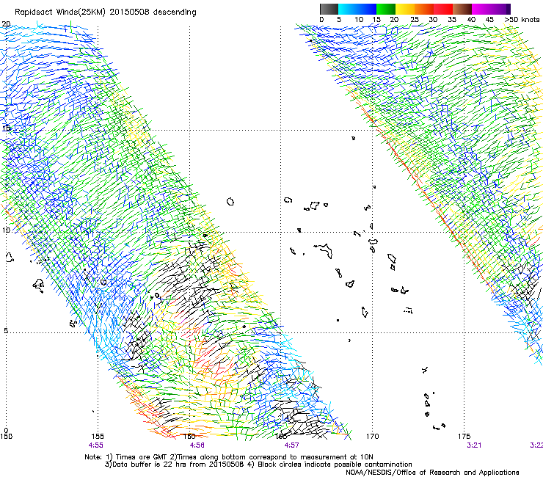The height and width of the screenshot is (477, 543).
Task: Click the blue 5-15 knots legend segment
Action: 357,9
